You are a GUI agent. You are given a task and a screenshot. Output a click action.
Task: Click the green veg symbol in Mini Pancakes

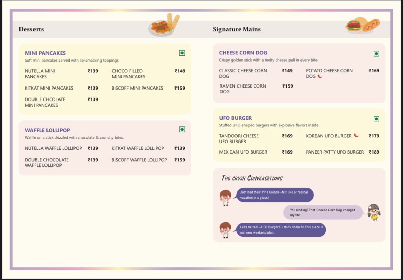[x=182, y=53]
